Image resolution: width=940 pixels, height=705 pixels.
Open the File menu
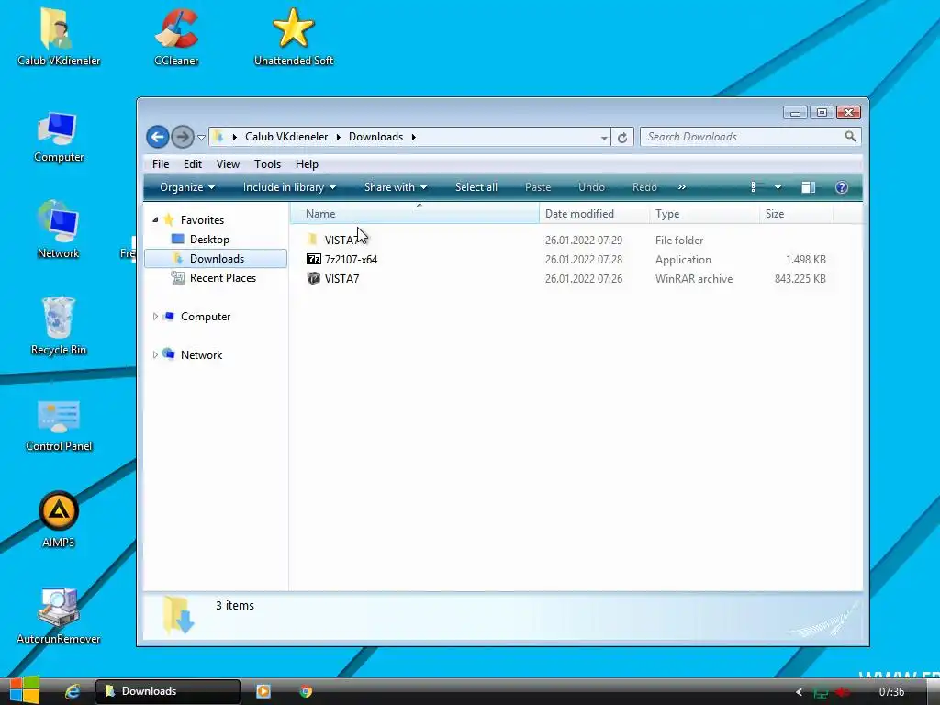point(161,164)
